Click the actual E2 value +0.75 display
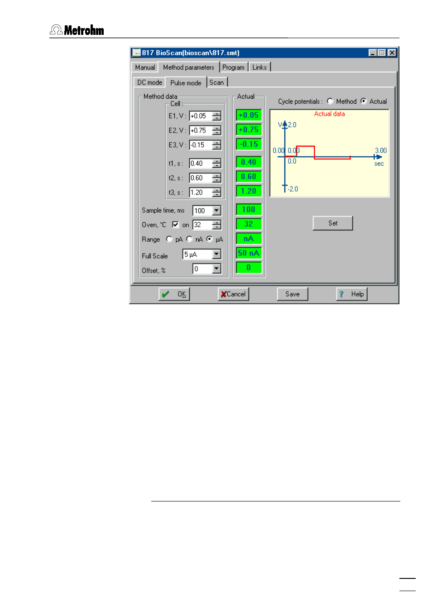The width and height of the screenshot is (432, 611). (x=249, y=130)
